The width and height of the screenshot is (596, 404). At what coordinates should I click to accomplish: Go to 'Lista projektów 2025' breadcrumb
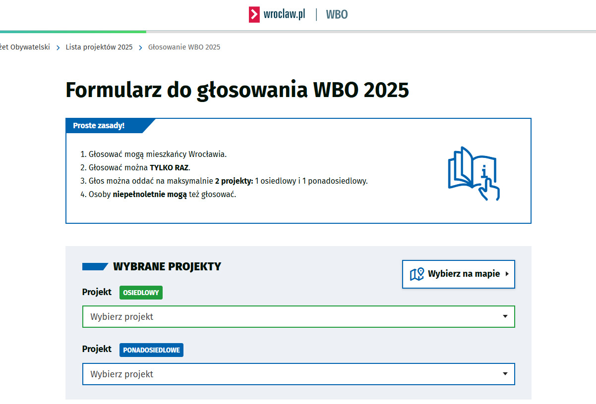click(99, 48)
